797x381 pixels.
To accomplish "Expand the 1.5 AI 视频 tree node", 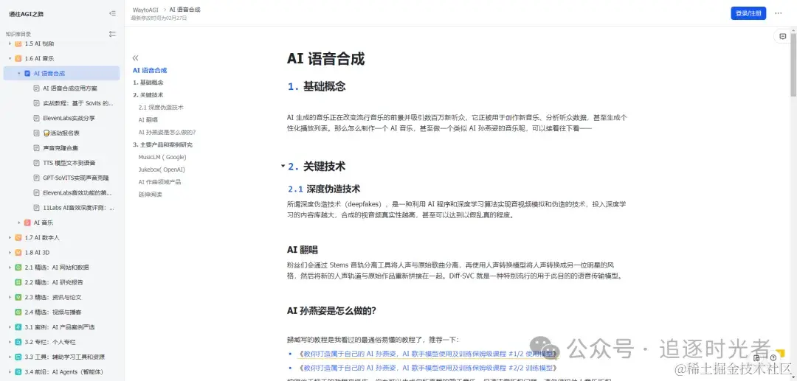I will pyautogui.click(x=10, y=43).
